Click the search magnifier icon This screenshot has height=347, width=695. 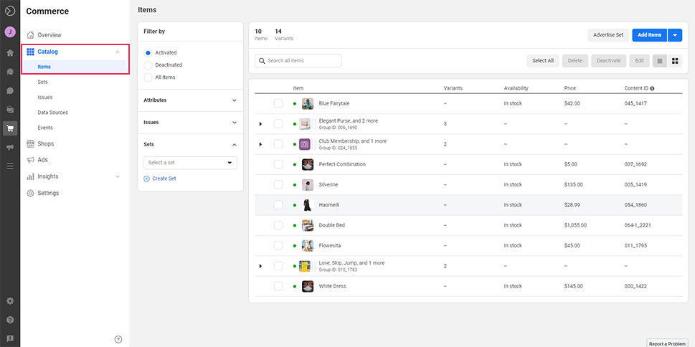tap(262, 61)
